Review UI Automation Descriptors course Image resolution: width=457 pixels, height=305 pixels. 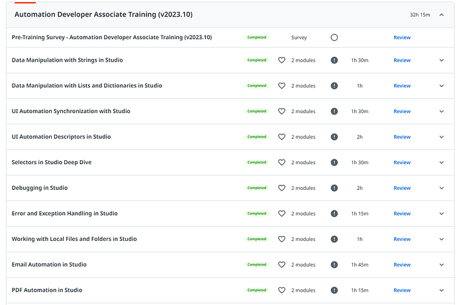click(x=402, y=137)
